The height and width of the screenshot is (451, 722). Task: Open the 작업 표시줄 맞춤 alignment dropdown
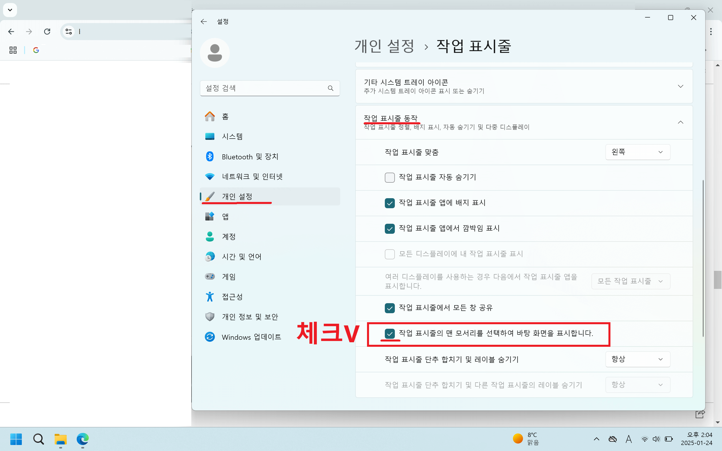[638, 152]
